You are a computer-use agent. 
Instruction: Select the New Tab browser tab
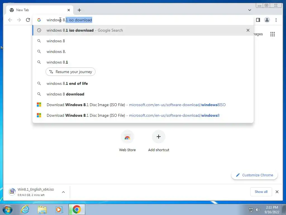click(x=40, y=10)
